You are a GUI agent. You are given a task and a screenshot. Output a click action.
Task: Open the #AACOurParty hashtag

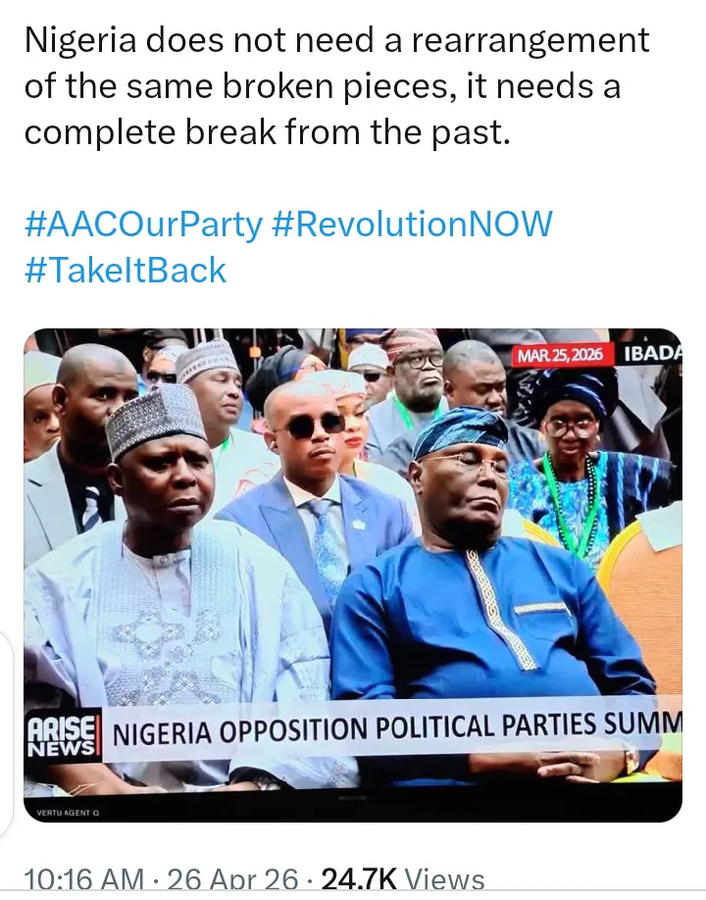pyautogui.click(x=143, y=225)
